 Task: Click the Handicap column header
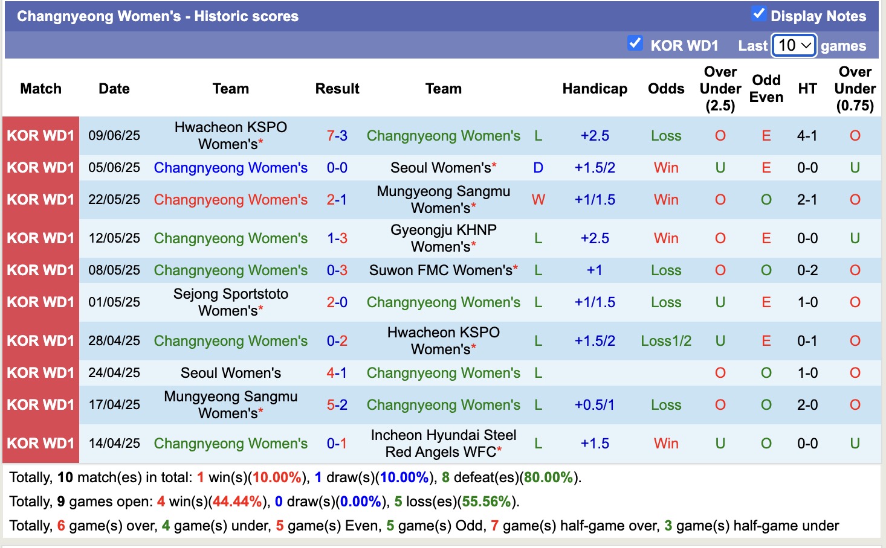[x=595, y=89]
